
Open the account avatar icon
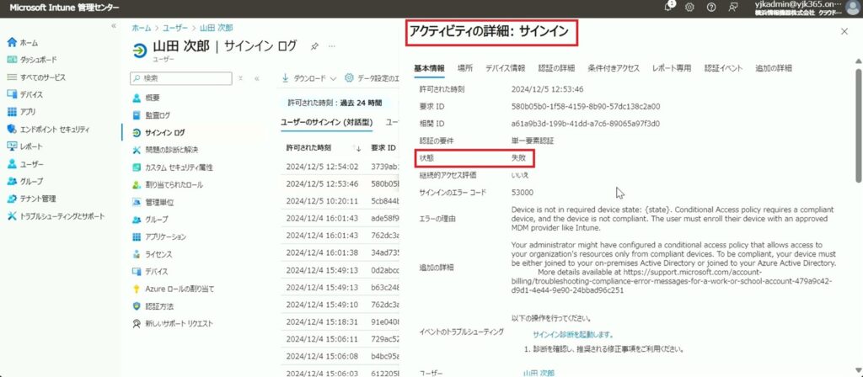852,8
